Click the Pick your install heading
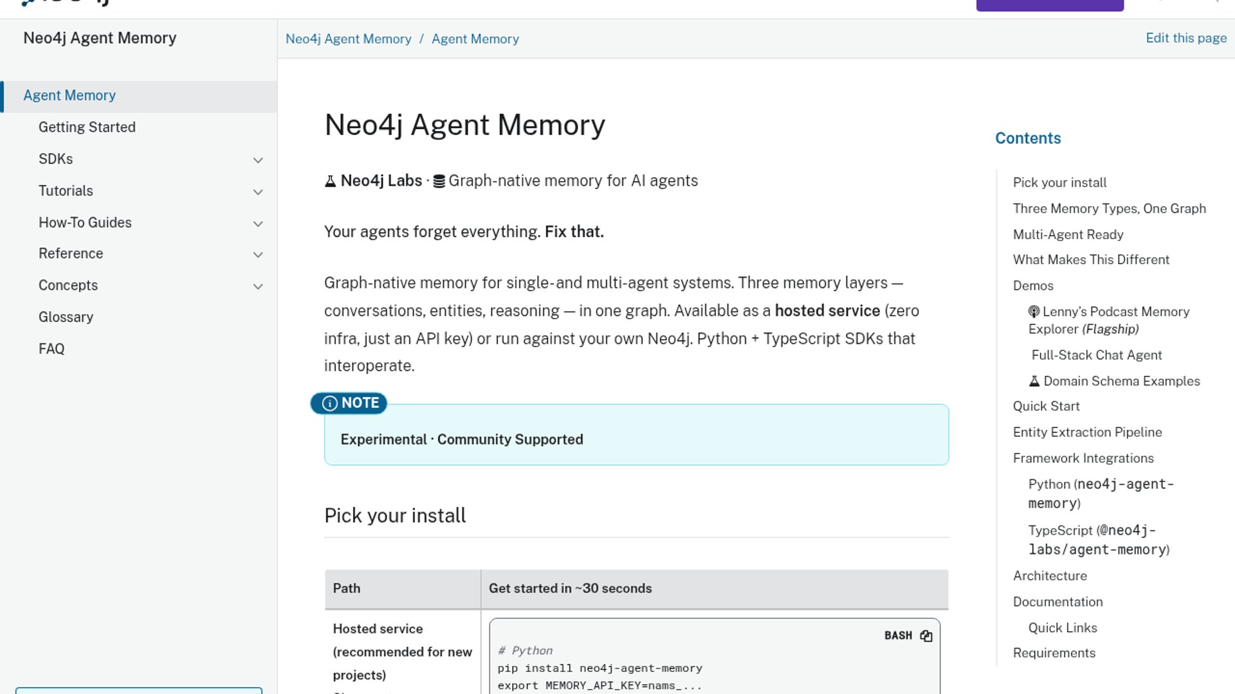Image resolution: width=1235 pixels, height=694 pixels. pos(395,515)
